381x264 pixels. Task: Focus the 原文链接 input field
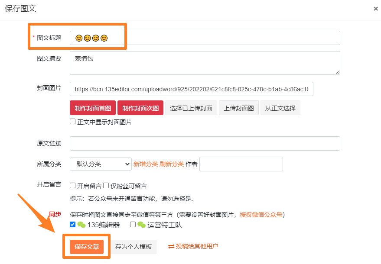pos(205,143)
